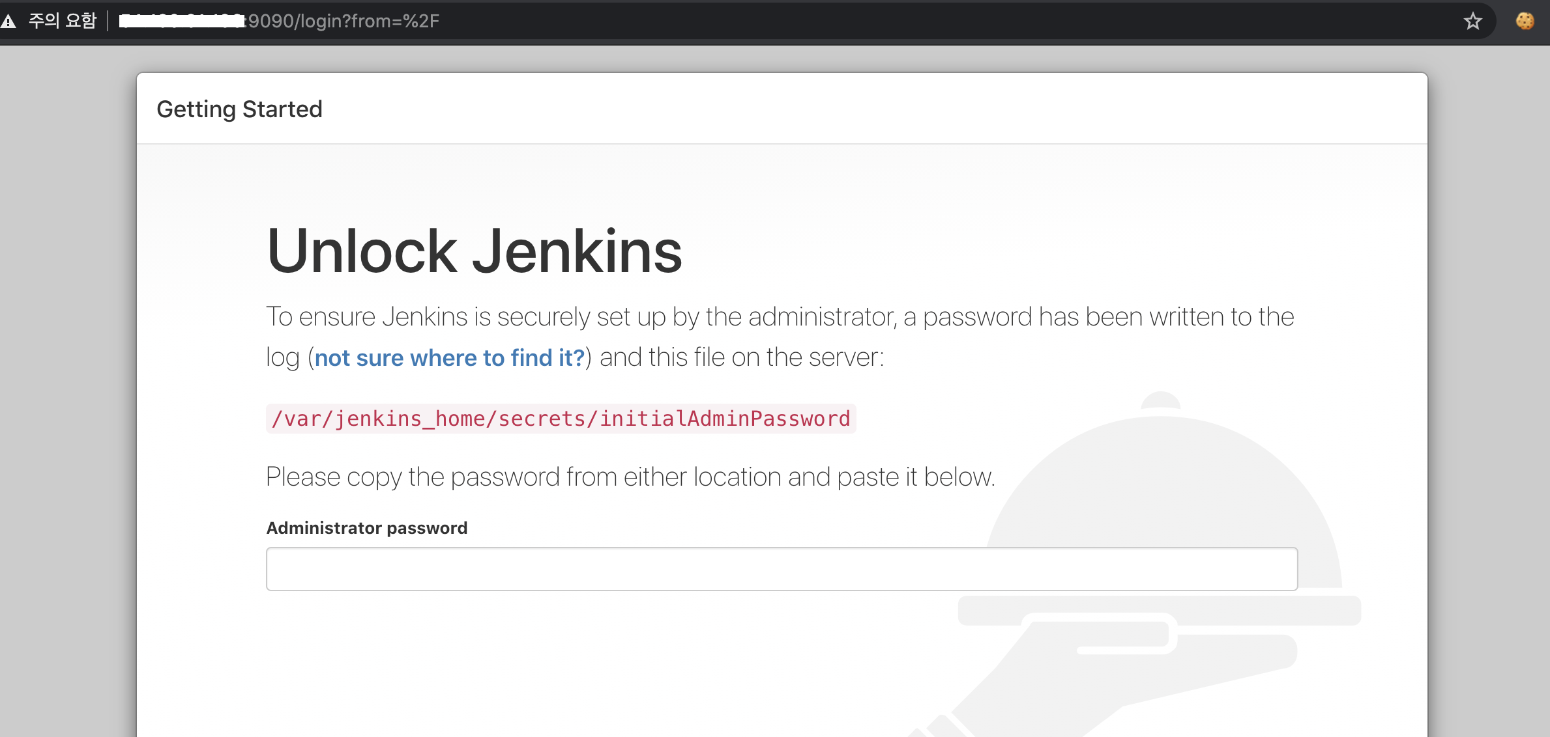
Task: Click the "Getting Started" dialog title
Action: click(x=239, y=109)
